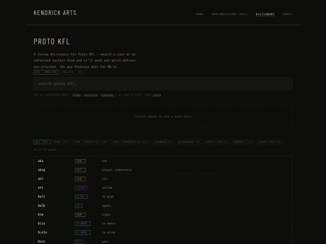Open the 'bura' word entry
The image size is (326, 244).
coord(163,241)
